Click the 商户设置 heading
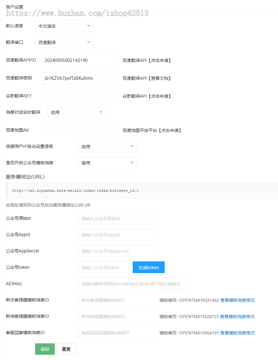278x360 pixels. click(x=14, y=7)
